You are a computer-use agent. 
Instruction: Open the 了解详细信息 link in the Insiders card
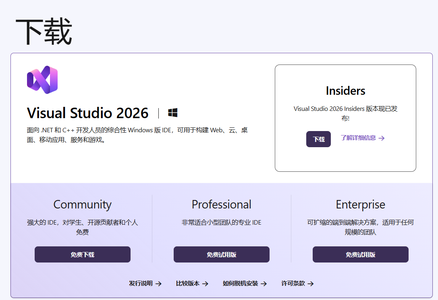[363, 138]
